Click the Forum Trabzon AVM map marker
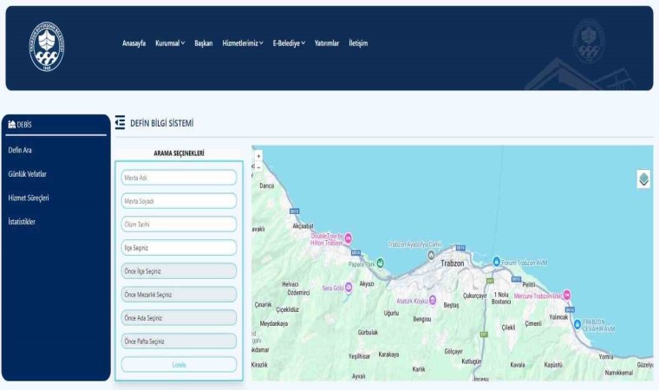The width and height of the screenshot is (659, 390). pos(497,262)
